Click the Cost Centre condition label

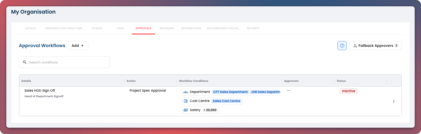click(200, 101)
